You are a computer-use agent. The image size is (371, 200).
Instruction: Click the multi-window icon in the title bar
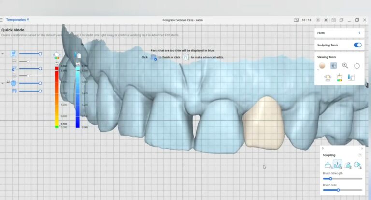(342, 20)
